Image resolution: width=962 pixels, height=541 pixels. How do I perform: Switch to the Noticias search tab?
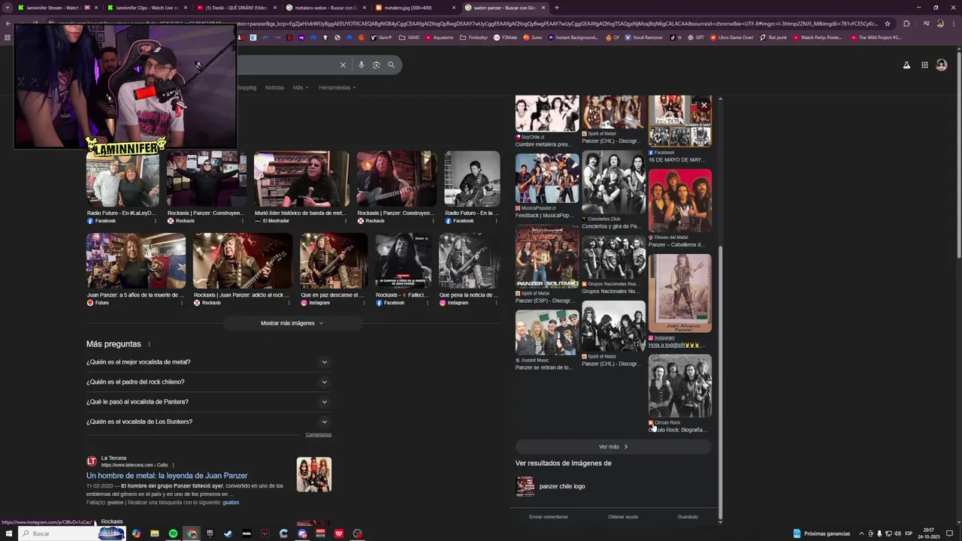pyautogui.click(x=274, y=88)
